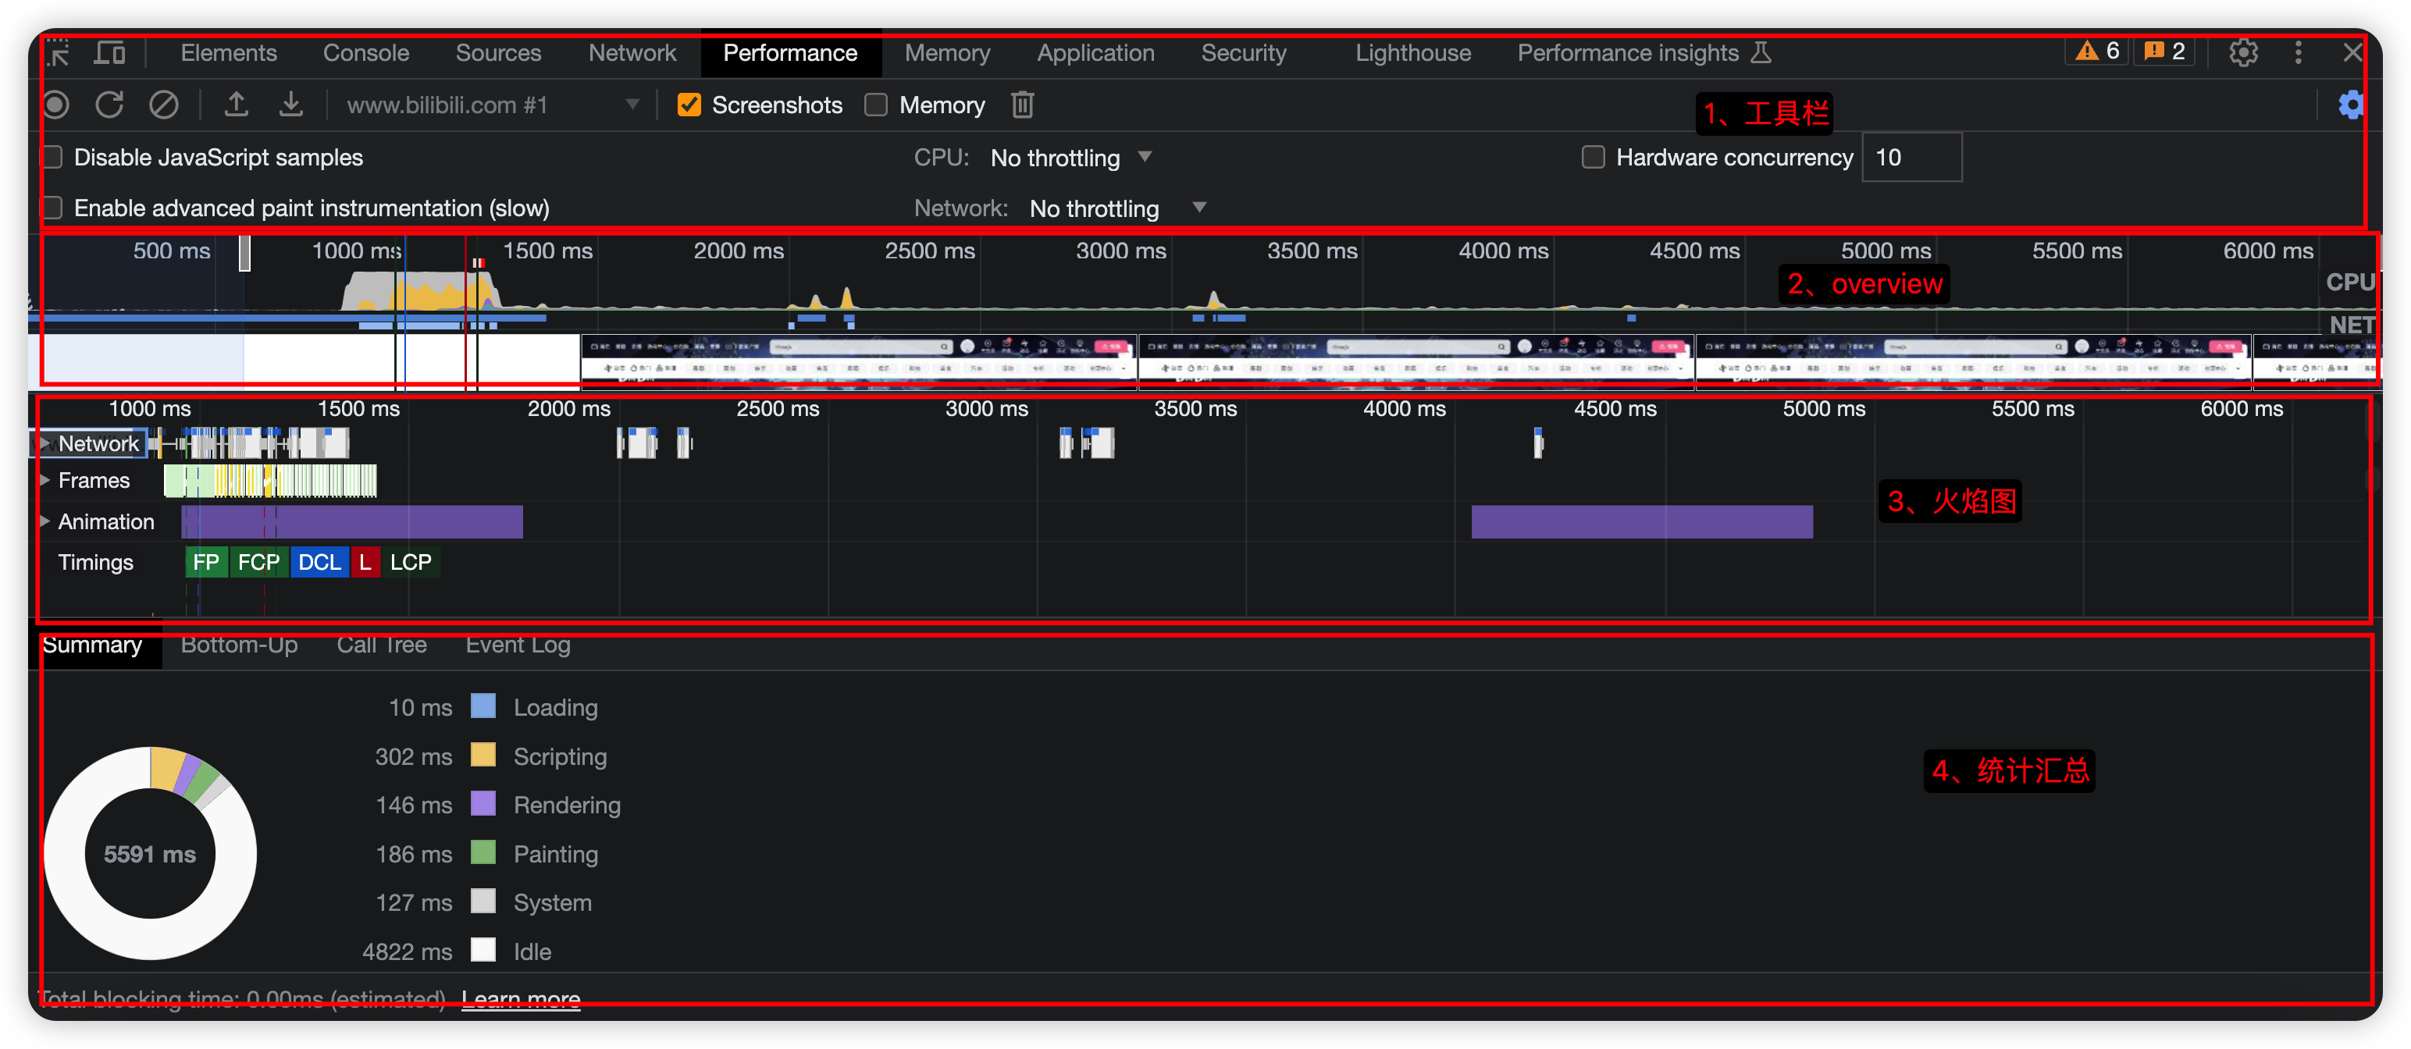
Task: Click the LCP timing marker
Action: (x=410, y=563)
